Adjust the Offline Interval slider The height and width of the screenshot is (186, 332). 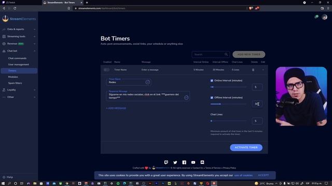tap(228, 104)
